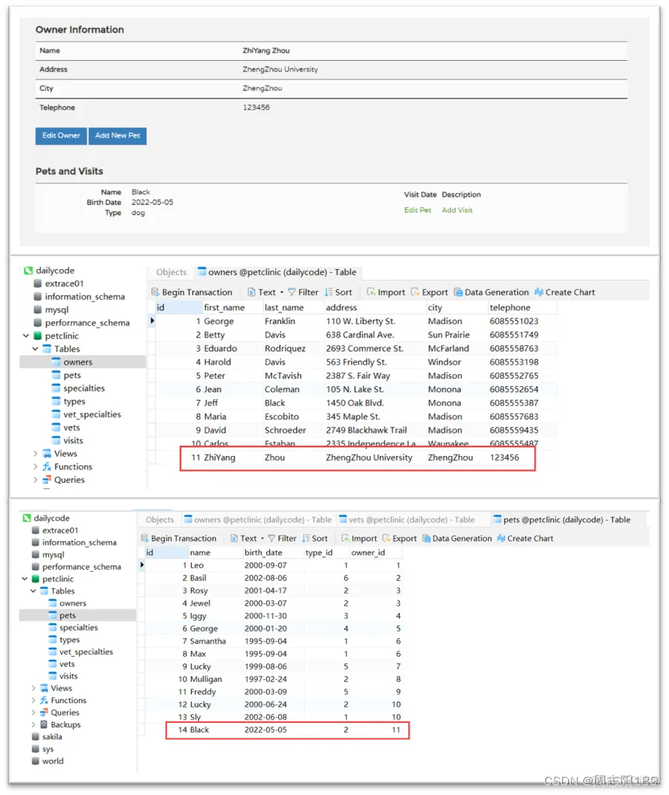669x795 pixels.
Task: Click Create Chart in pets table toolbar
Action: coord(525,539)
